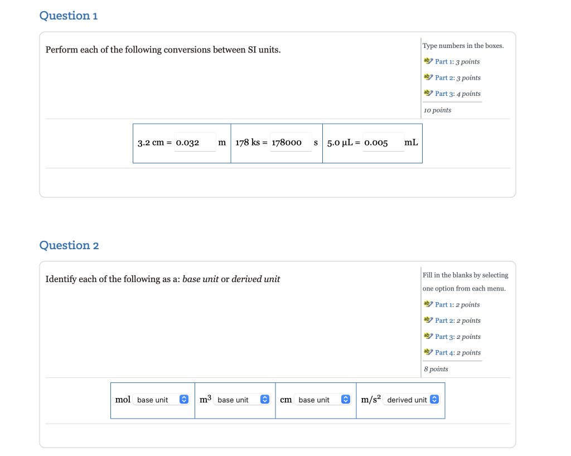Click the edit-answer pencil icon beside Part 1 in Question 1
This screenshot has height=456, width=571.
pos(427,61)
